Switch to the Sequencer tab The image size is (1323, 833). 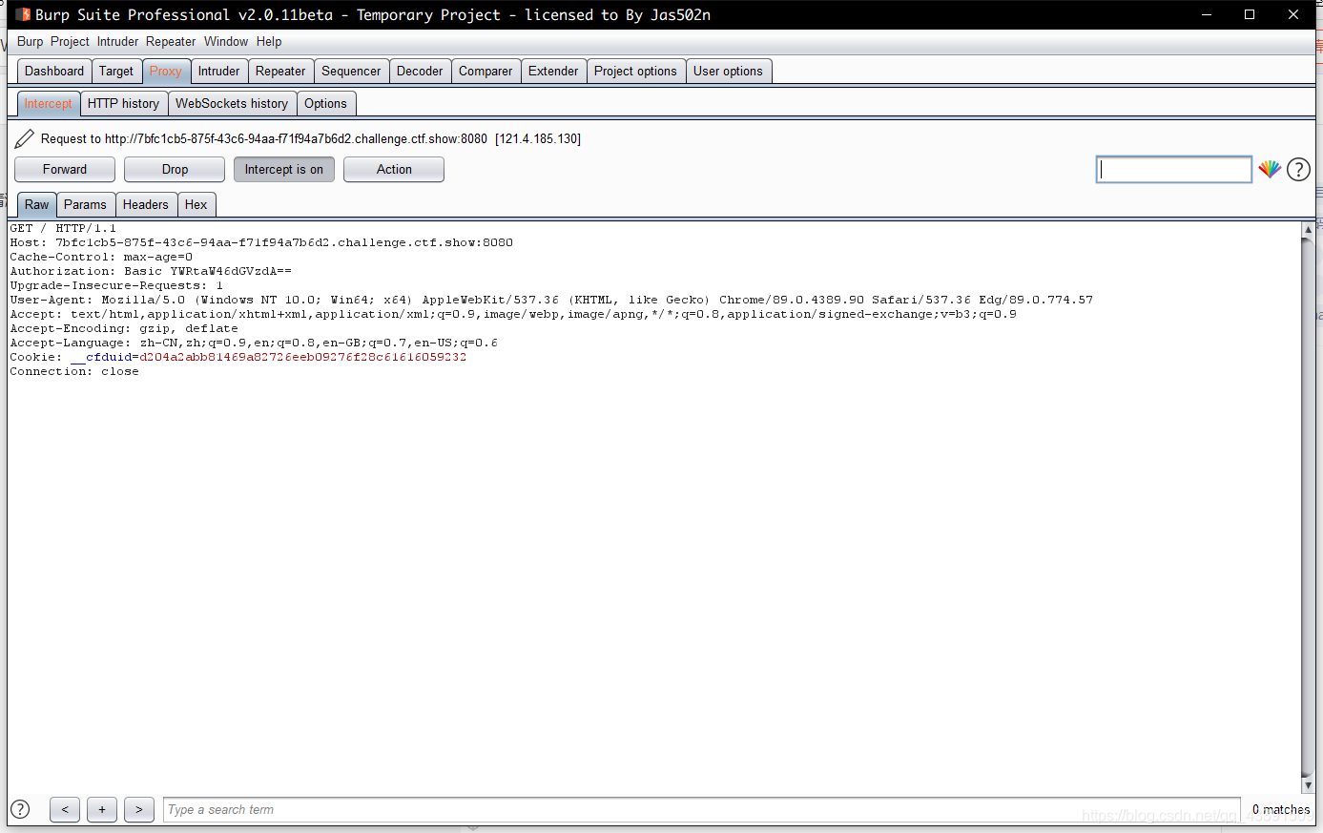point(351,71)
